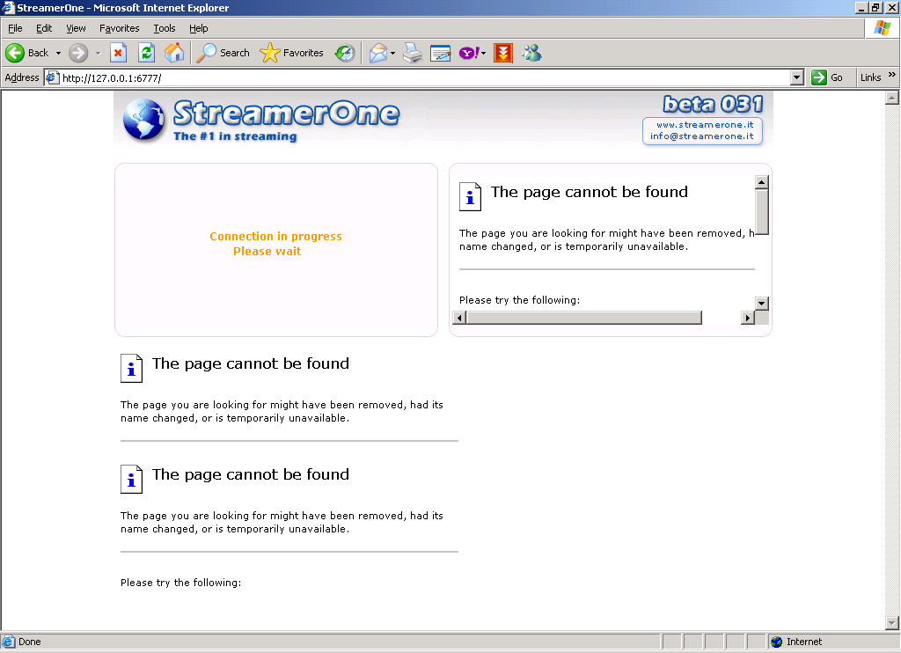This screenshot has width=901, height=653.
Task: Click the 'beta 031' version text
Action: (x=713, y=104)
